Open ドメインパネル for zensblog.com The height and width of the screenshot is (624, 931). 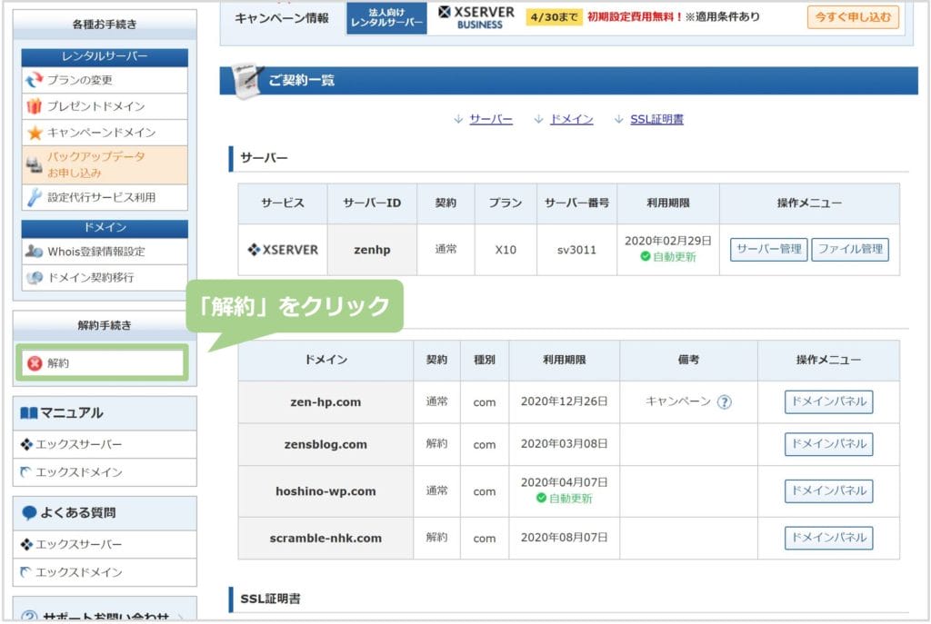point(828,444)
